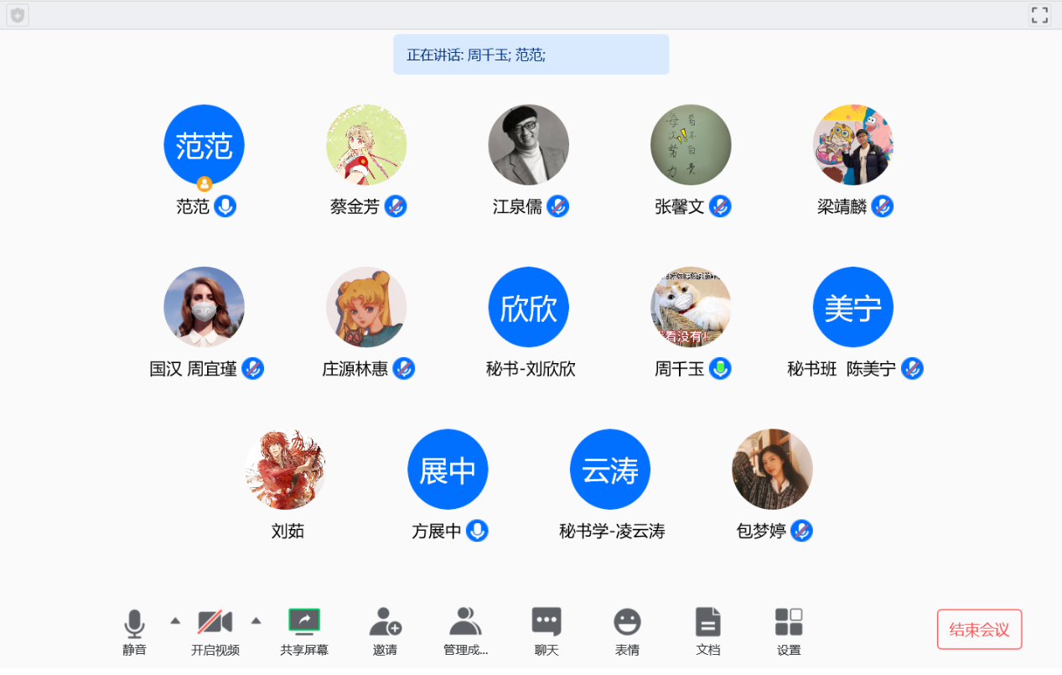This screenshot has height=675, width=1062.
Task: Enter full screen using top-right icon
Action: (1039, 15)
